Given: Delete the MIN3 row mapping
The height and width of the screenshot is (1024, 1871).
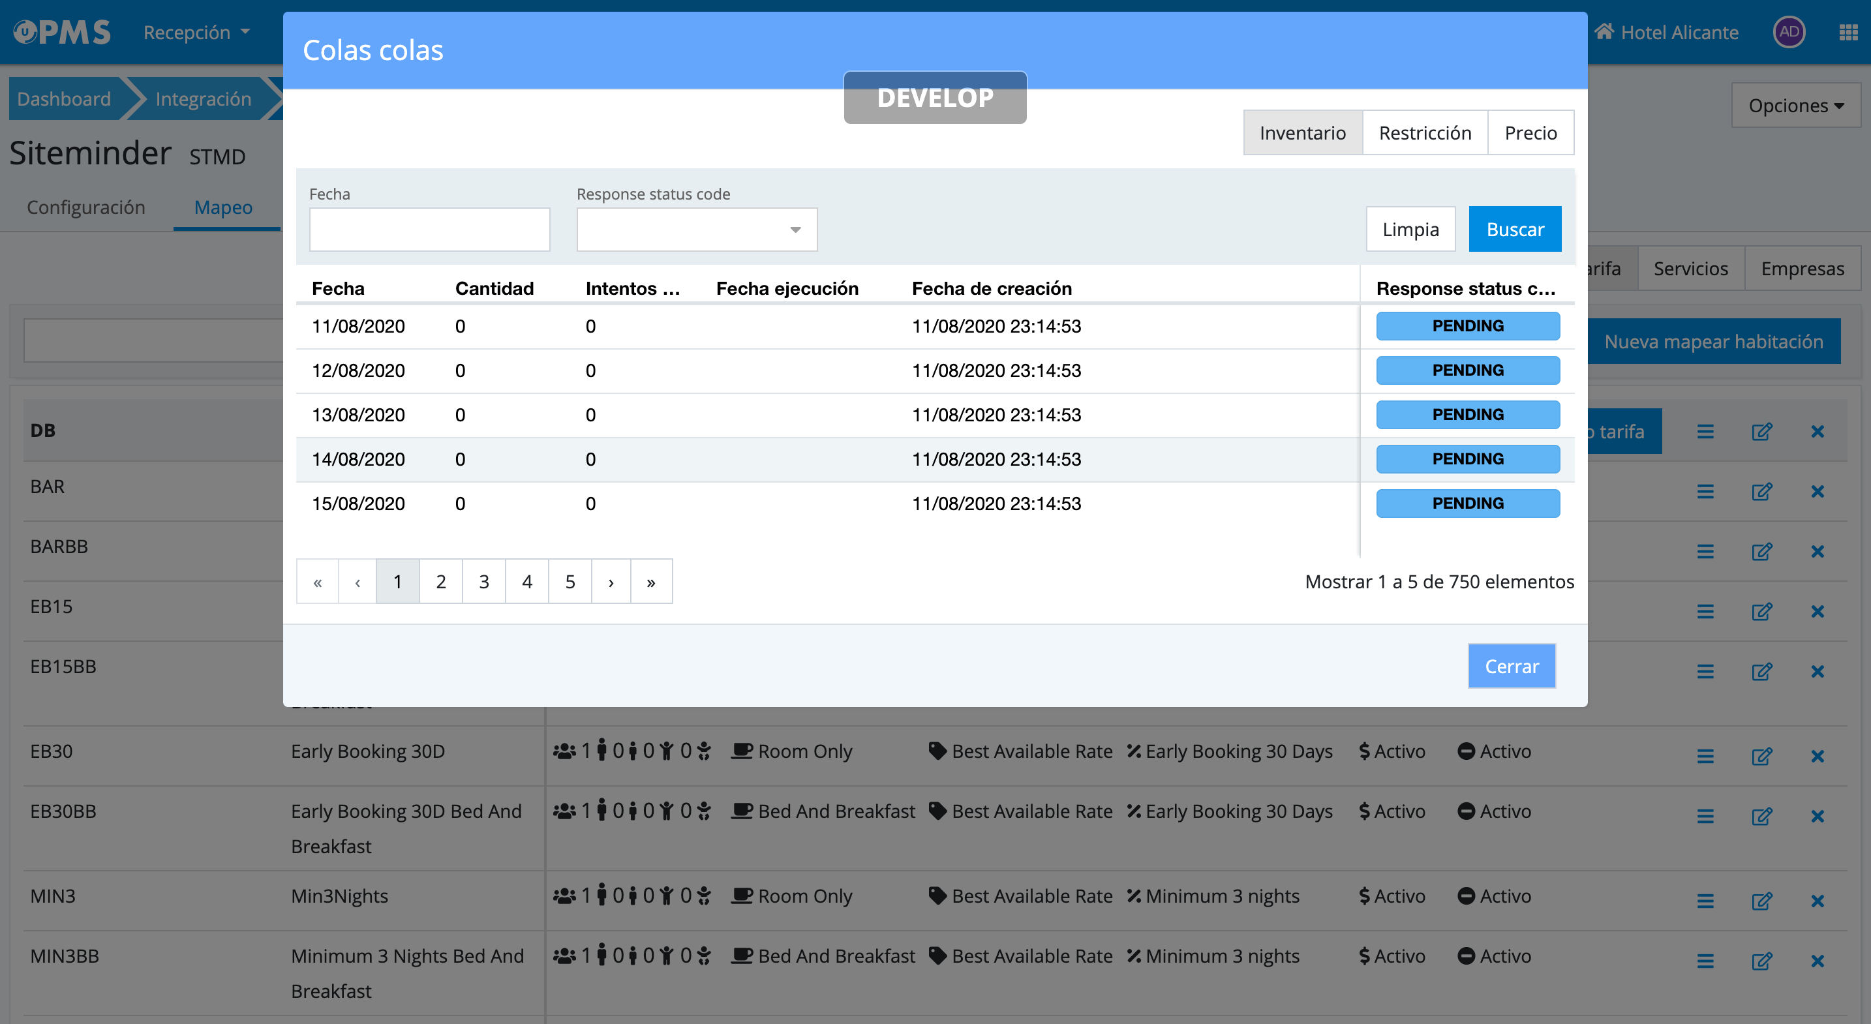Looking at the screenshot, I should point(1818,901).
